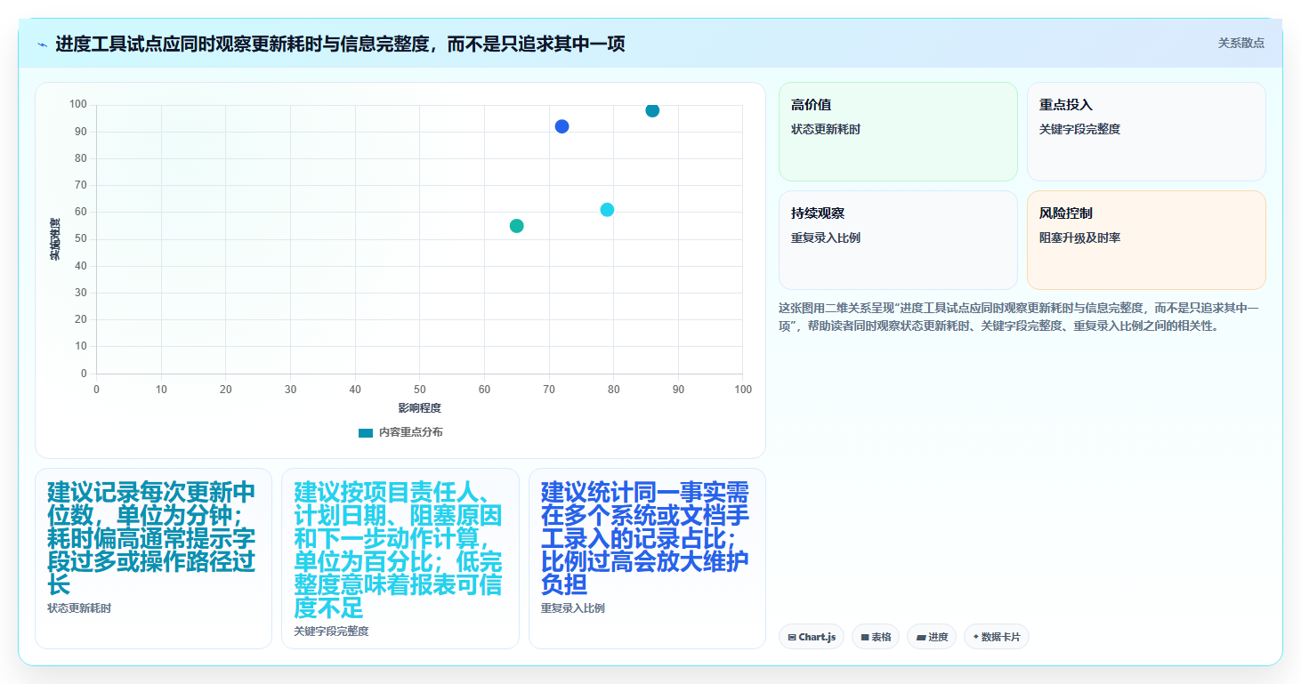Click 状态更新耗时 text in 高价值 card

(826, 129)
